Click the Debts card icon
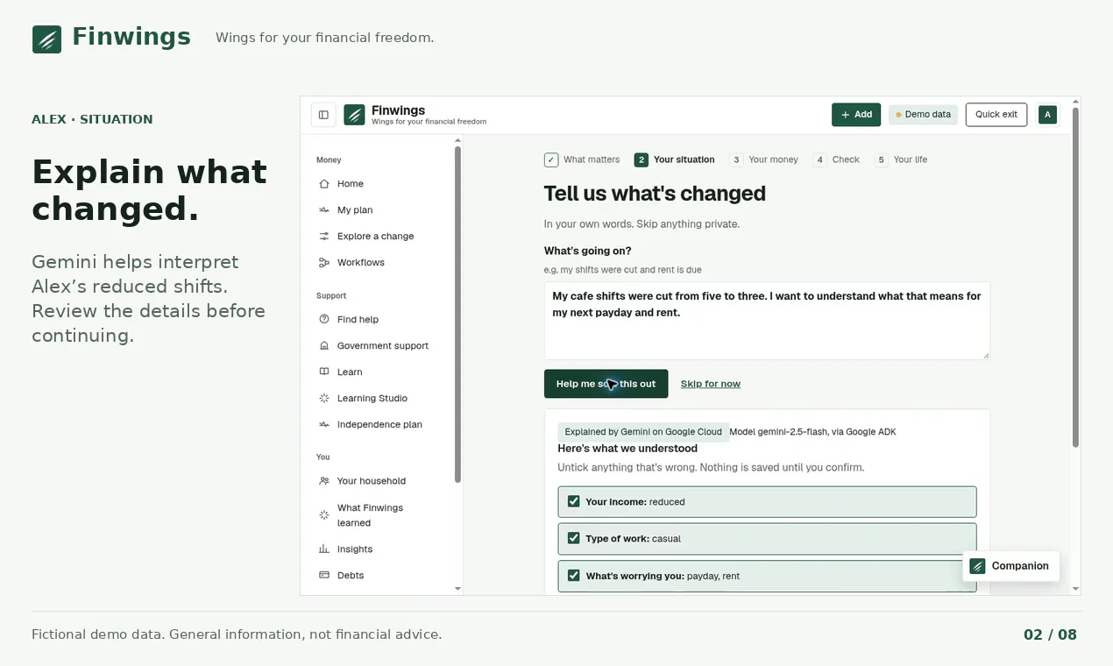The image size is (1113, 666). point(324,576)
